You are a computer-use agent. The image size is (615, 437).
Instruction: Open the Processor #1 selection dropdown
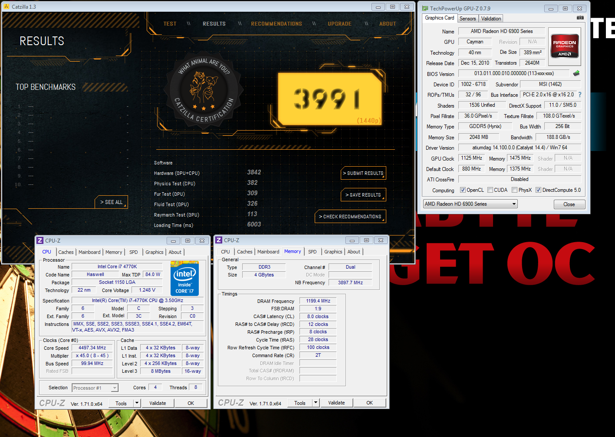click(x=95, y=388)
